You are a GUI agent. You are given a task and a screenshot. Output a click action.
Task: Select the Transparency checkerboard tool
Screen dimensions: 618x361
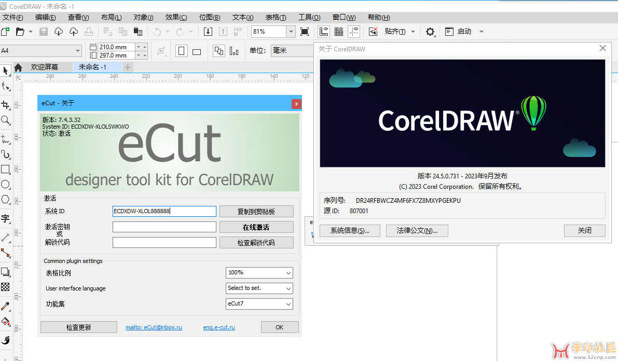6,287
